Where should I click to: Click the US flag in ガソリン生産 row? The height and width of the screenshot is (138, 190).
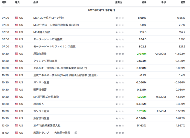pos(16,82)
